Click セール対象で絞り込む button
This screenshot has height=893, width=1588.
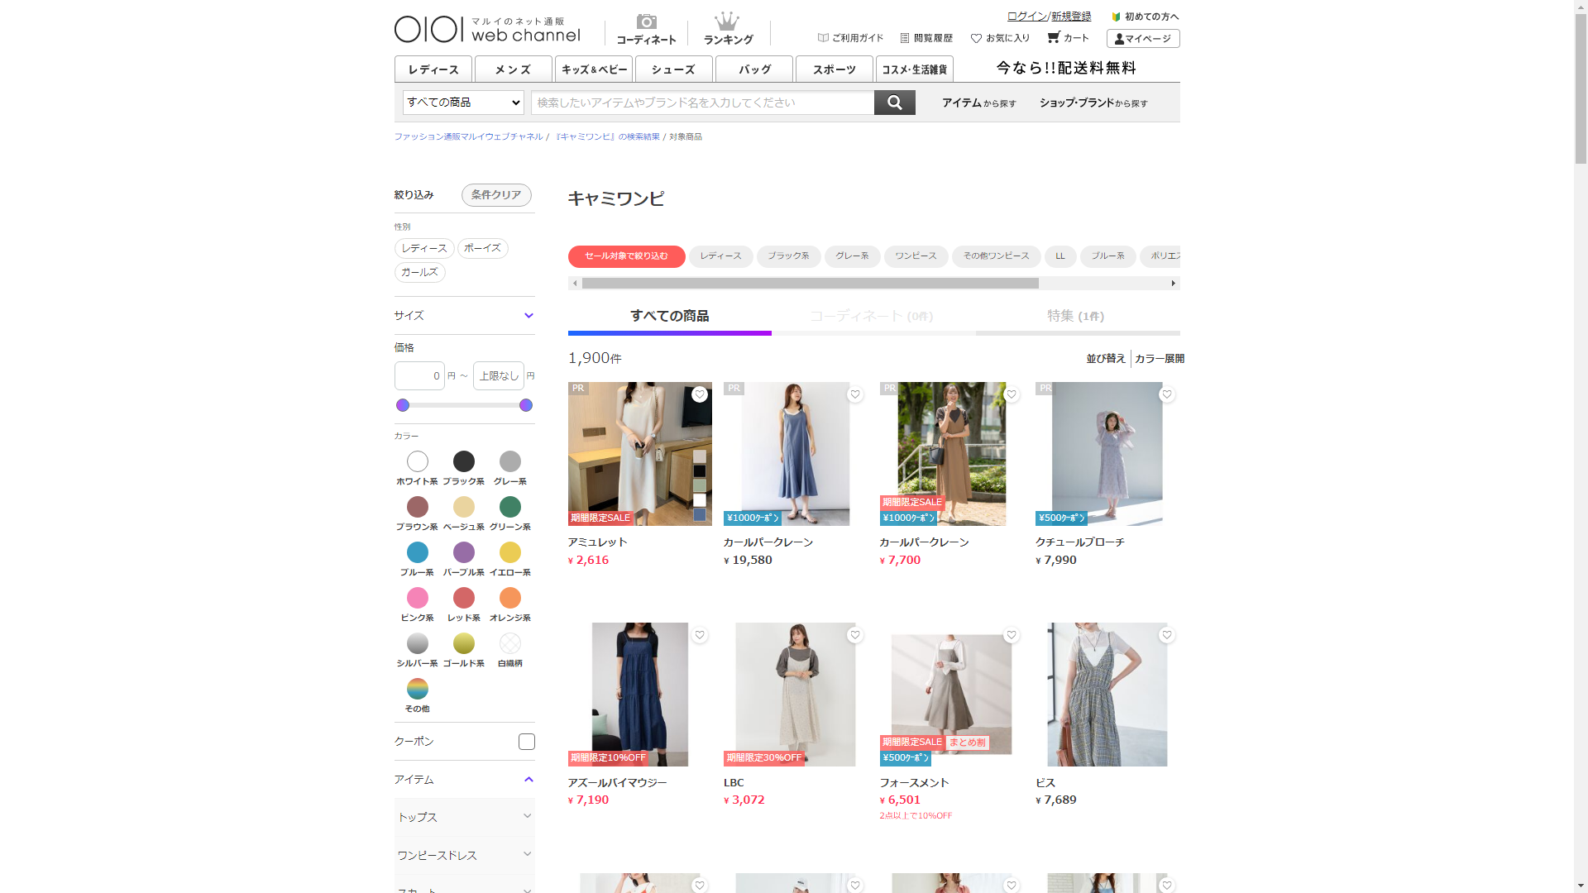click(x=626, y=256)
